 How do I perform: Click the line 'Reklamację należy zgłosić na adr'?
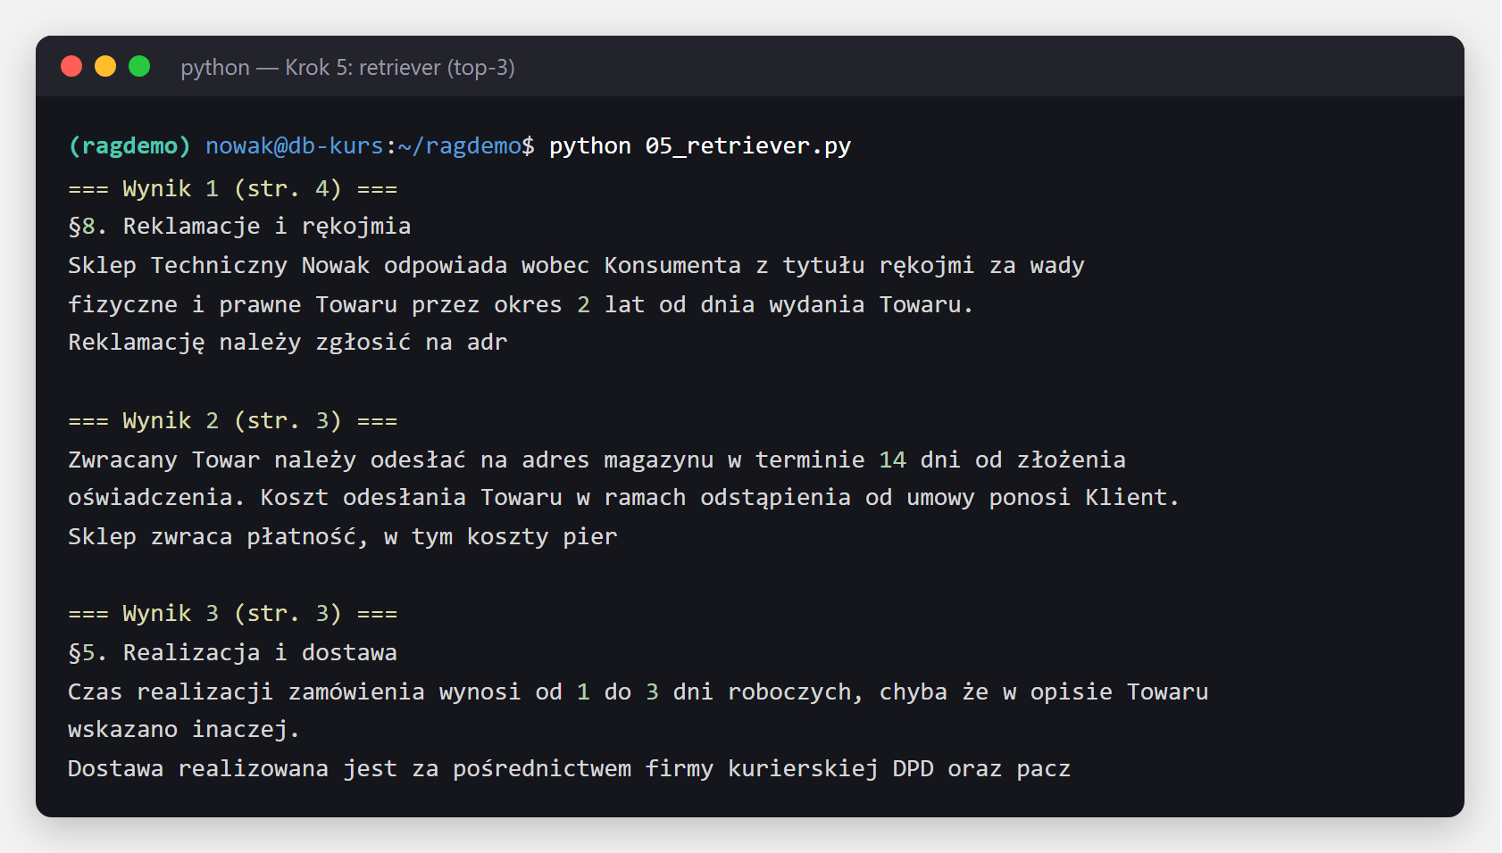pyautogui.click(x=288, y=343)
